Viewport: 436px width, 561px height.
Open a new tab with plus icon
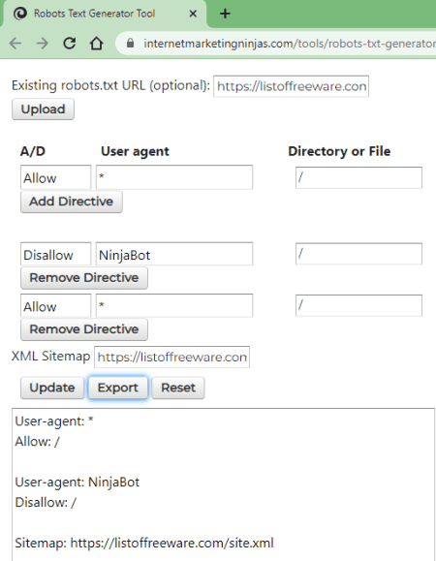(x=225, y=14)
